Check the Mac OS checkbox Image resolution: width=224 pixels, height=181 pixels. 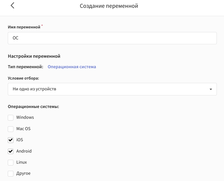coord(10,129)
